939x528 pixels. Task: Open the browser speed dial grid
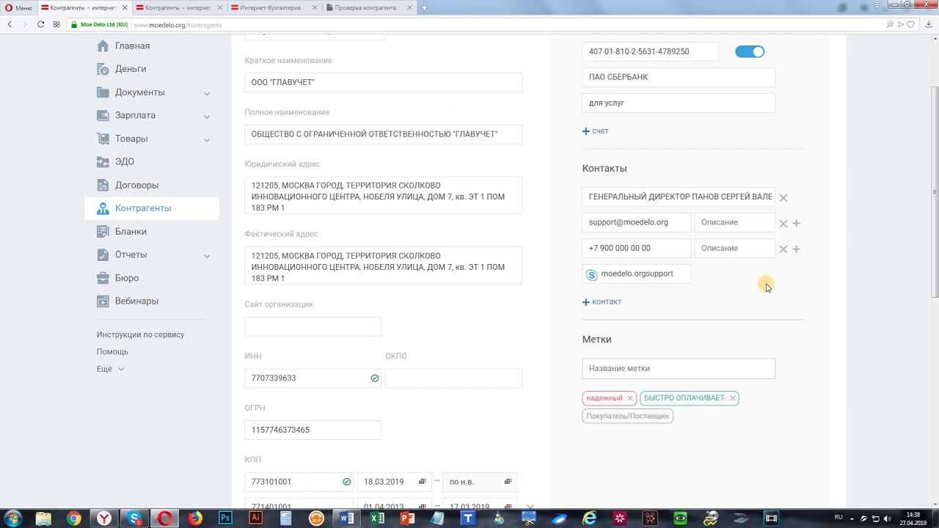tap(56, 24)
